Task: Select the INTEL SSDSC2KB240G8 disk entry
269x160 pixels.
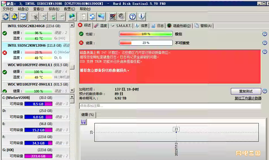Action: coord(36,32)
